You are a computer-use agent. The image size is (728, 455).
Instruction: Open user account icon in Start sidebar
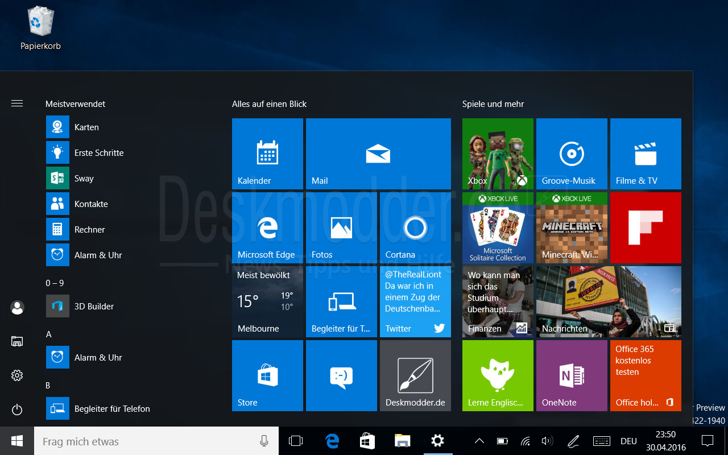point(17,308)
